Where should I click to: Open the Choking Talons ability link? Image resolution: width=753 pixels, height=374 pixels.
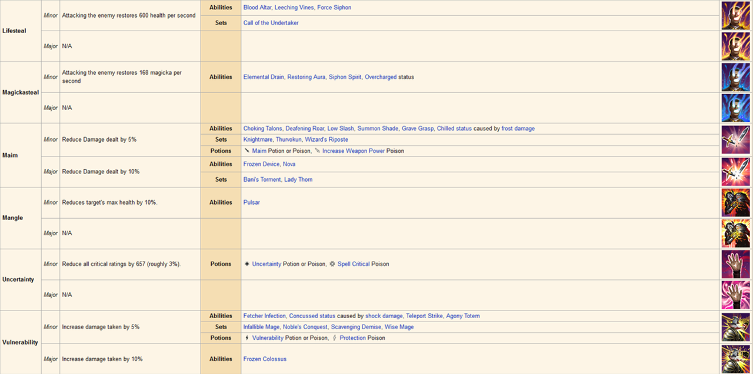(262, 128)
